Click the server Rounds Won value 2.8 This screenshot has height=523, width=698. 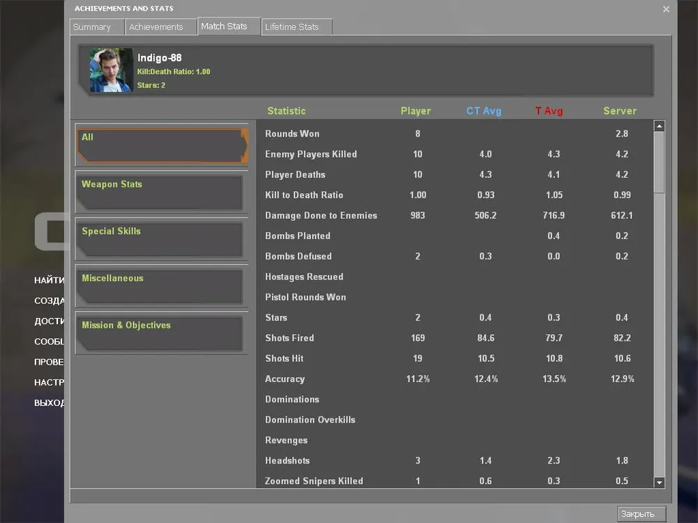(622, 134)
